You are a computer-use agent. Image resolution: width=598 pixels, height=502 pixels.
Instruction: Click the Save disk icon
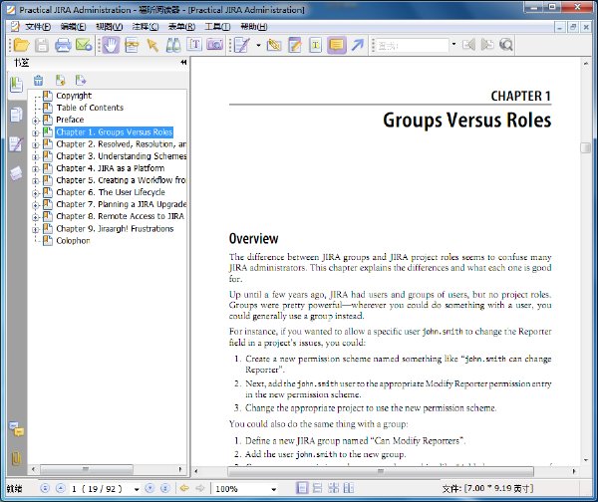[42, 45]
